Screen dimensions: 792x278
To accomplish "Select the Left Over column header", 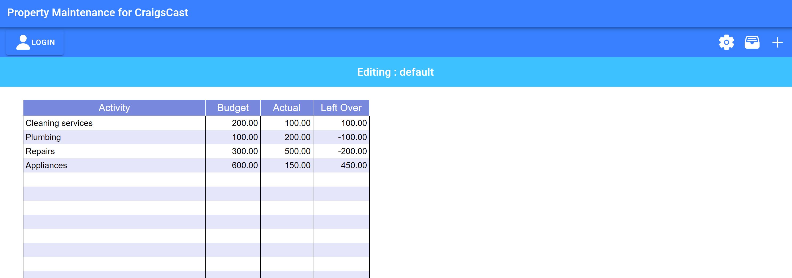I will [341, 108].
